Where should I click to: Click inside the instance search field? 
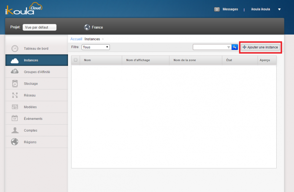click(210, 47)
